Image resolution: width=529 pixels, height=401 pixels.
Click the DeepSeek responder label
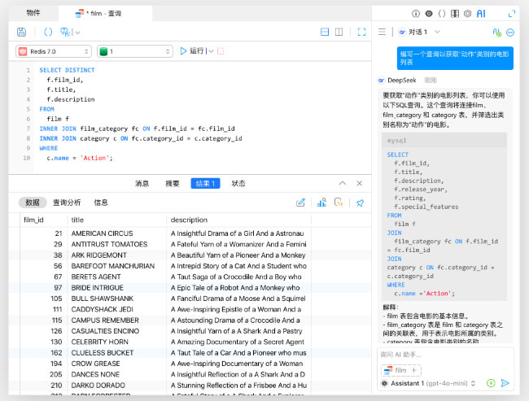click(401, 81)
